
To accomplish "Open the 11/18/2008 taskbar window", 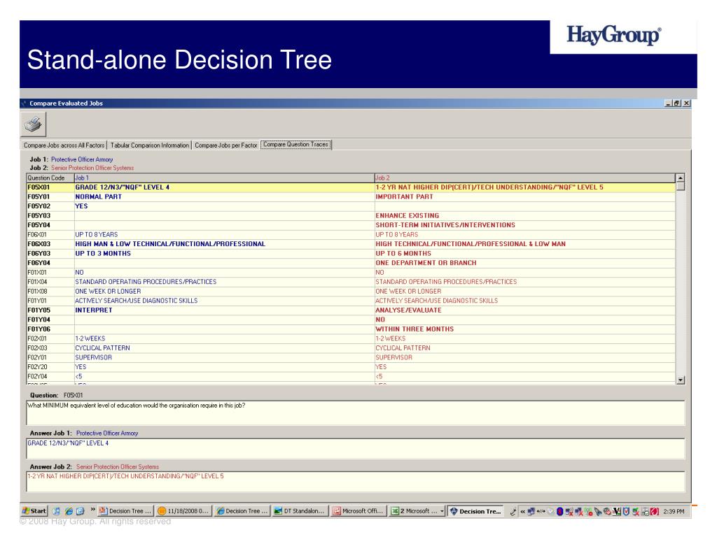I will coord(183,511).
